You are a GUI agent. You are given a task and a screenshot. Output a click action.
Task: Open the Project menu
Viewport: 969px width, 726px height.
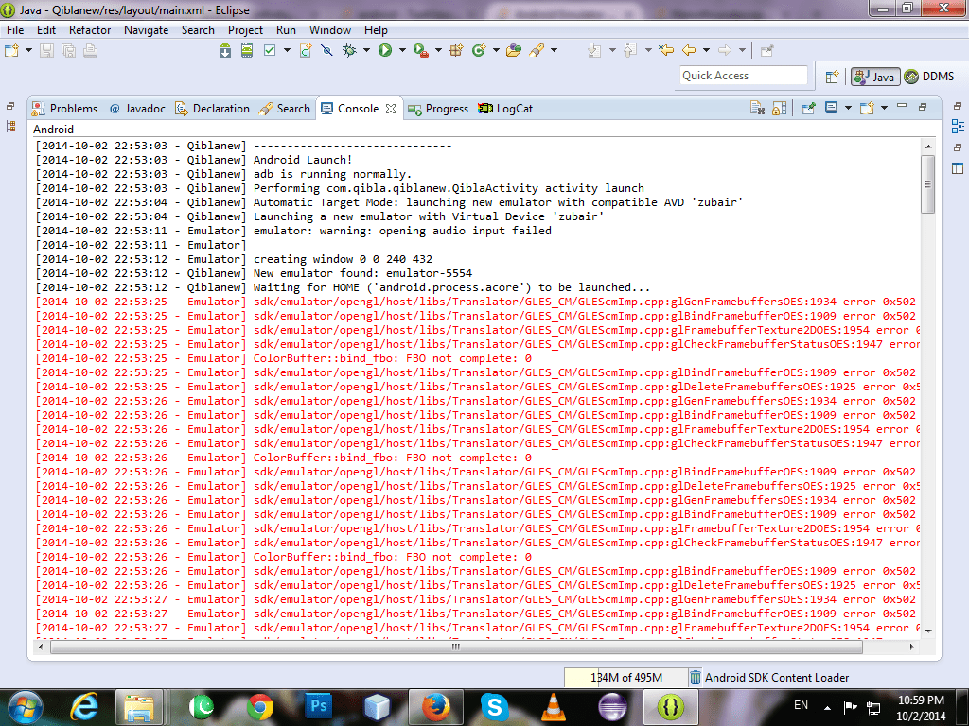[x=245, y=29]
